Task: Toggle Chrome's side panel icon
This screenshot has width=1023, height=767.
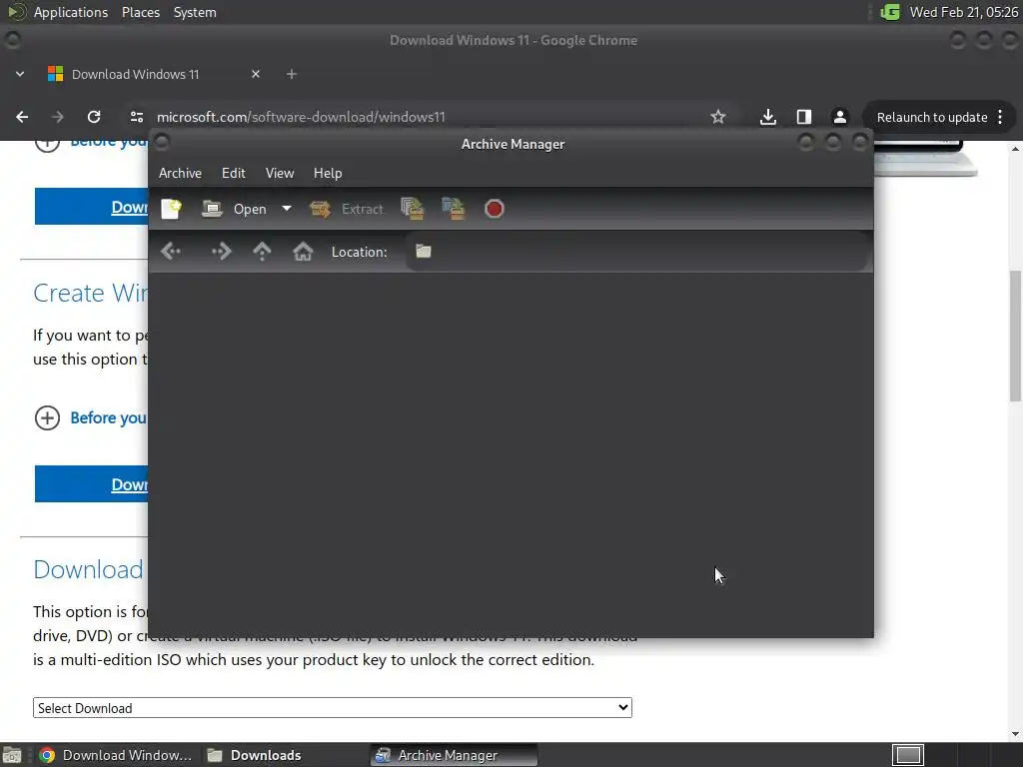Action: point(804,117)
